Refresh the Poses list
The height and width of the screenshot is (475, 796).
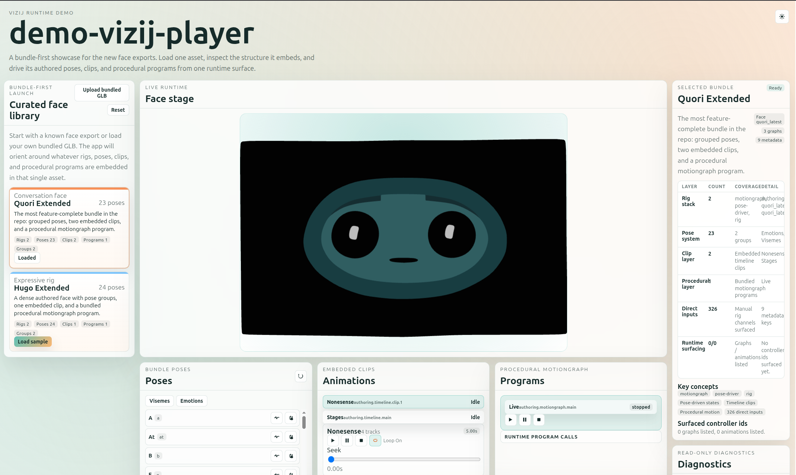click(300, 376)
